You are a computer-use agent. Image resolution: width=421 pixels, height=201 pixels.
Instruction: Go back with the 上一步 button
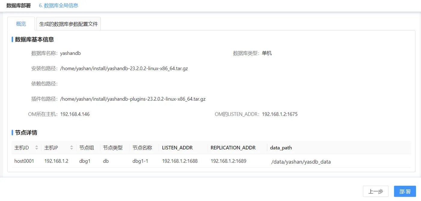pos(376,191)
